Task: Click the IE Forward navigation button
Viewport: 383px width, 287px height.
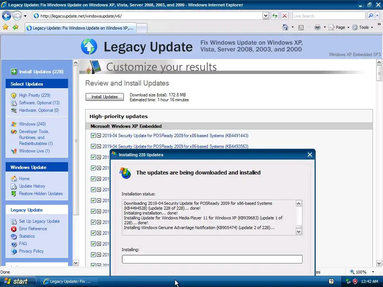Action: (x=17, y=16)
